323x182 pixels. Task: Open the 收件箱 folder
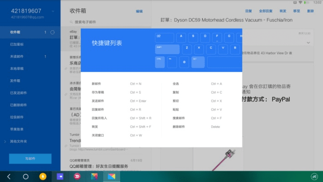pos(30,32)
